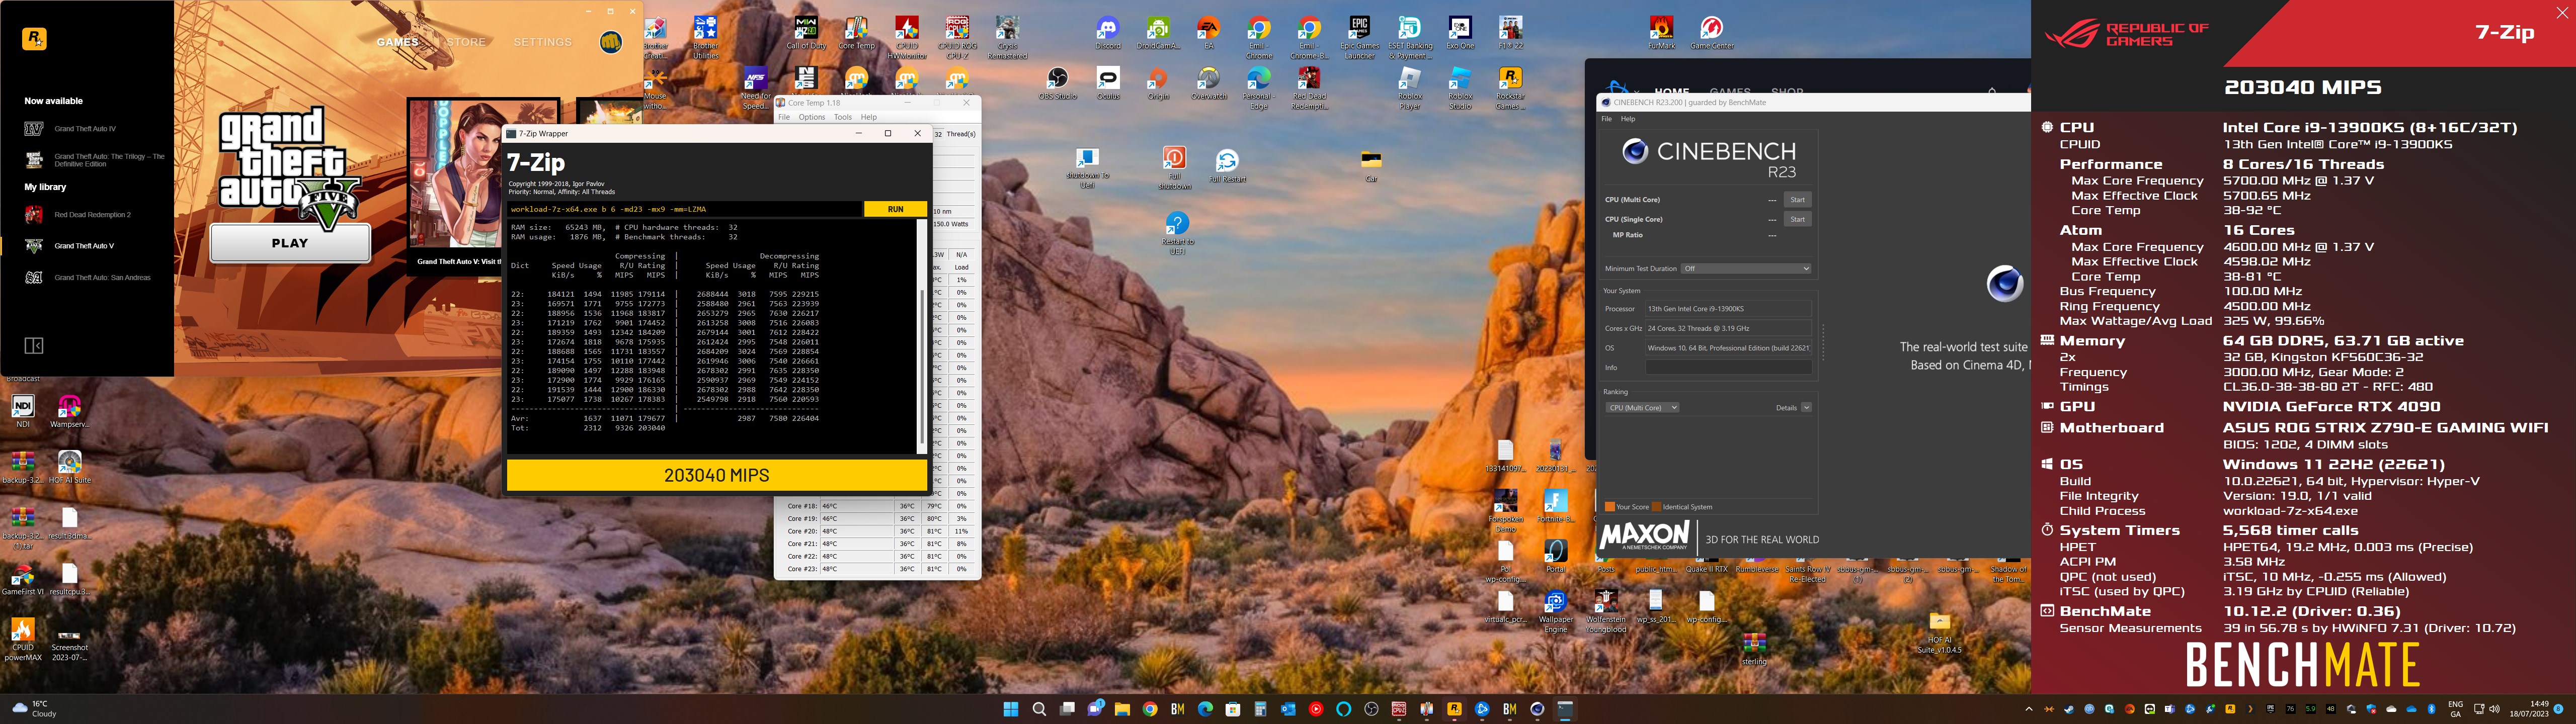Click the PLAY button for Grand Theft Auto V
This screenshot has height=724, width=2576.
point(290,243)
